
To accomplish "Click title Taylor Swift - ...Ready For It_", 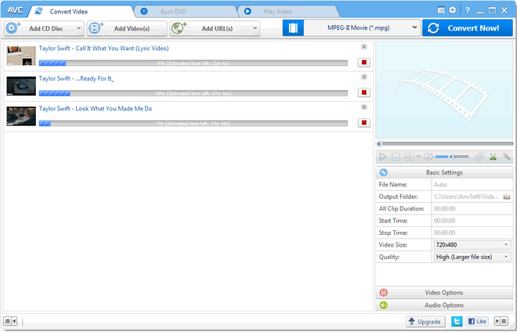I will [x=77, y=78].
